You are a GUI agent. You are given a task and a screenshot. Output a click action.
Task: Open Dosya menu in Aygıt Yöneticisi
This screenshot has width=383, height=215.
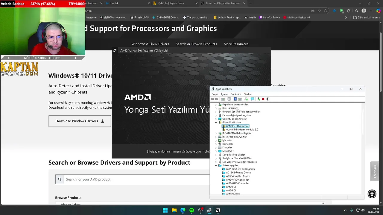[215, 94]
